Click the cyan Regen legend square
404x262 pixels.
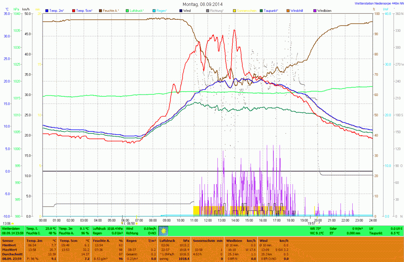154,10
